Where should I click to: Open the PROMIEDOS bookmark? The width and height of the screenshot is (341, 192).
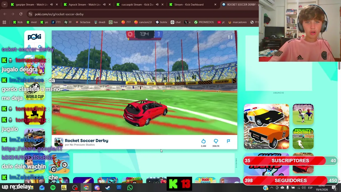tap(204, 22)
